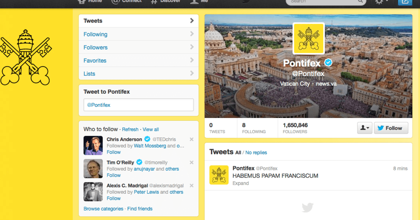Viewport: 420px width, 220px height.
Task: Follow Chris Anderson
Action: (113, 152)
